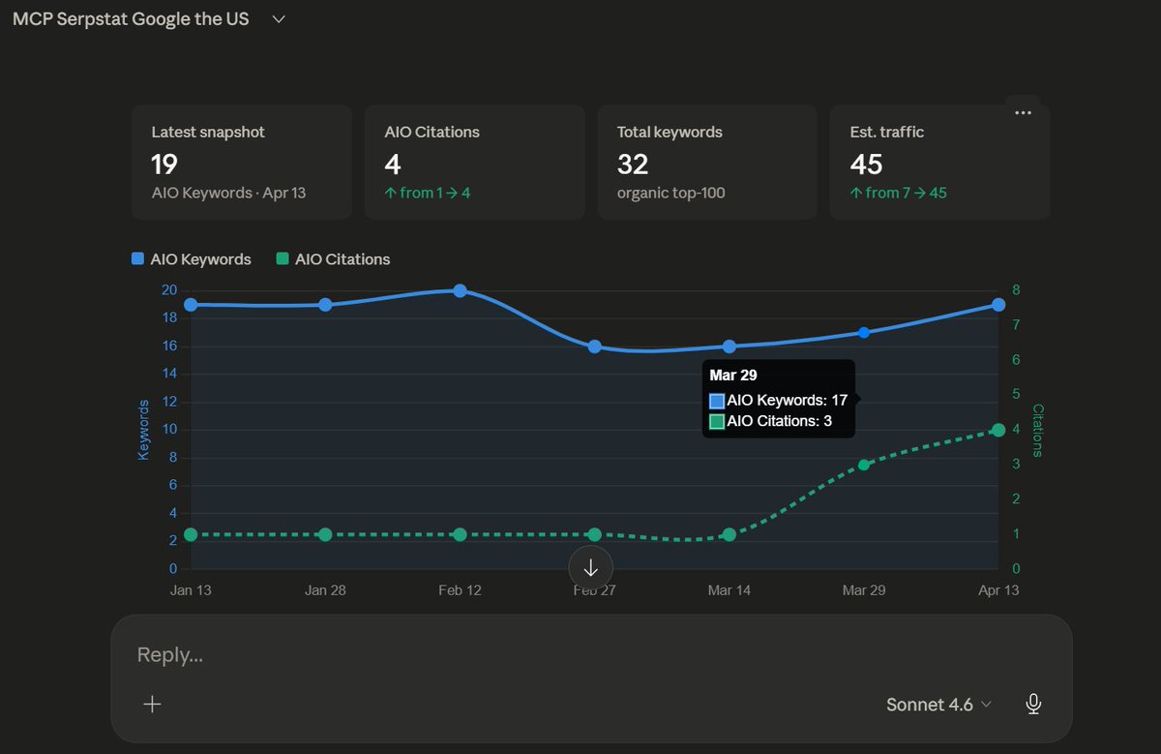The width and height of the screenshot is (1161, 754).
Task: Click the plus attachment icon
Action: click(x=152, y=704)
